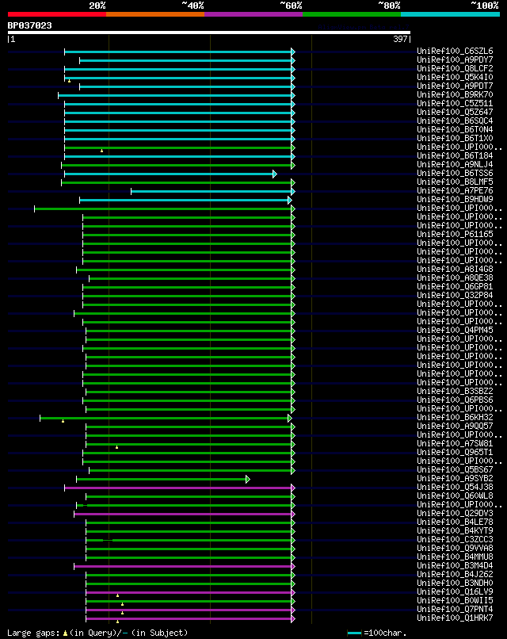This screenshot has width=507, height=639.
Task: Open hit UniRef100_B9RK70
Action: (455, 95)
